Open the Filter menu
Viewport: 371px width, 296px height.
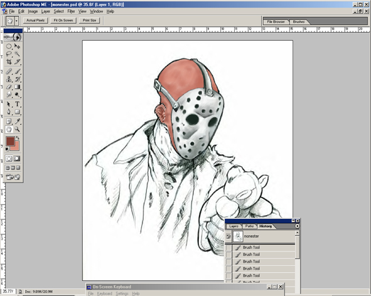(71, 11)
